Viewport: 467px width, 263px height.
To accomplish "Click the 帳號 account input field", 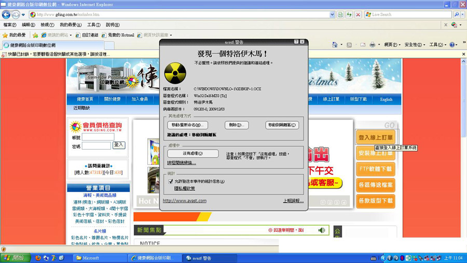I will (x=98, y=137).
